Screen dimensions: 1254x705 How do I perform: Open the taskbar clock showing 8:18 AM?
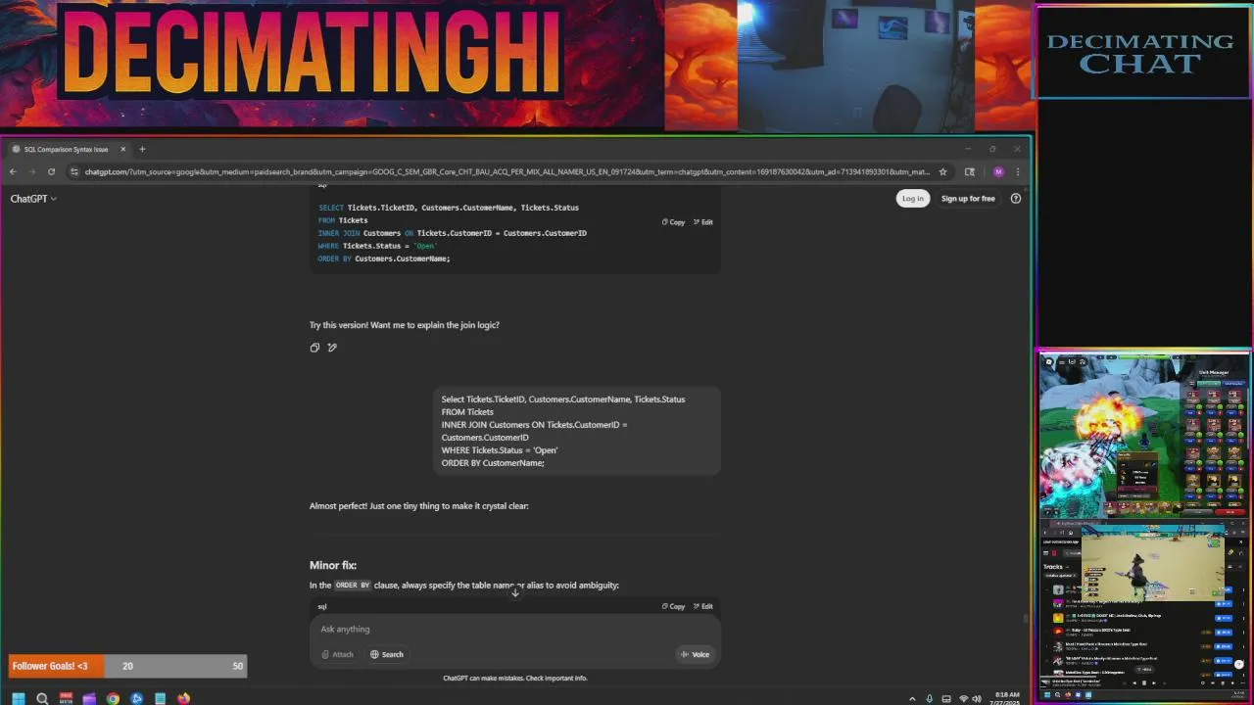pyautogui.click(x=1006, y=698)
